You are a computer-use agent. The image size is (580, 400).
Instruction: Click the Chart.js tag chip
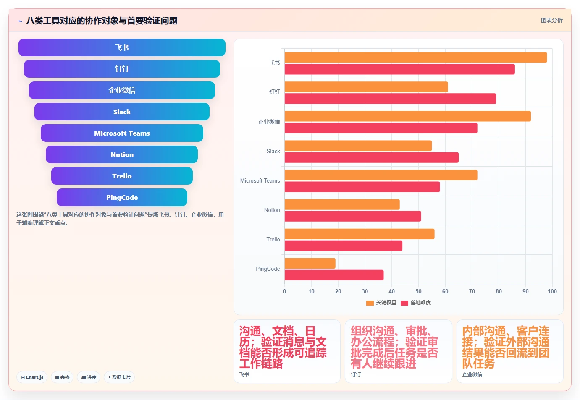pyautogui.click(x=32, y=377)
